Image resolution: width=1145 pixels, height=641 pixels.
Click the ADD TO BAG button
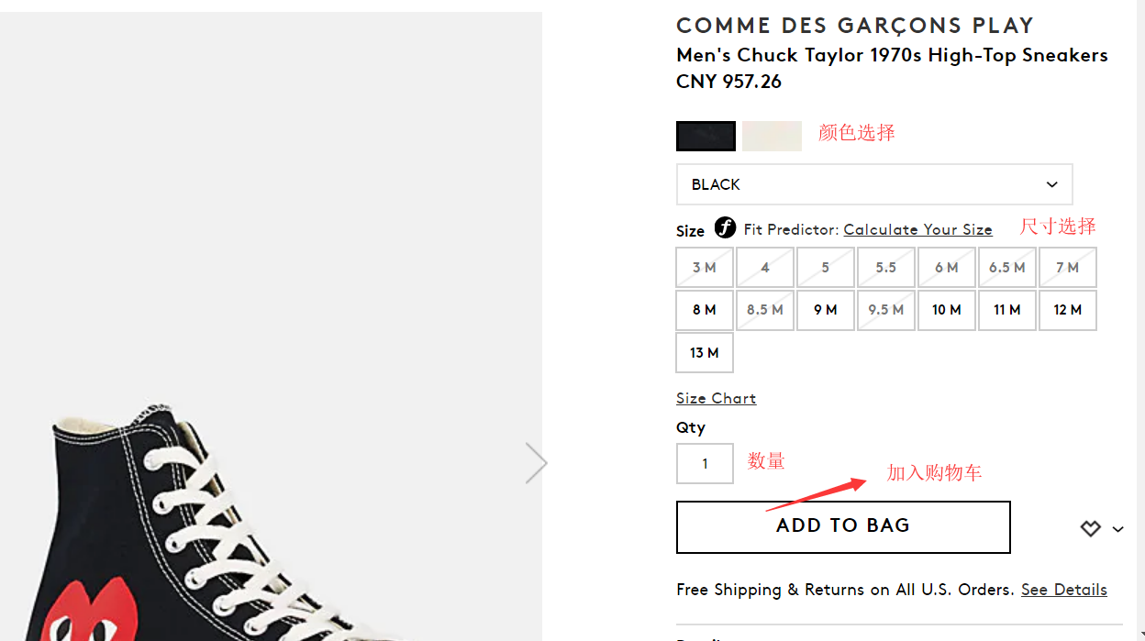[x=842, y=526]
